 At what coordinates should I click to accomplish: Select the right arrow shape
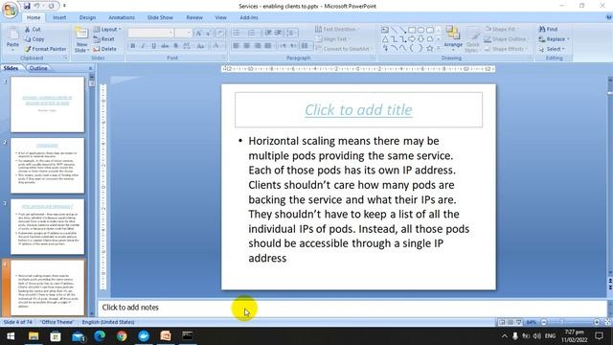point(412,38)
